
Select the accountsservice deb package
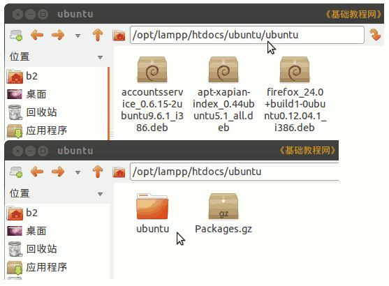(x=152, y=94)
